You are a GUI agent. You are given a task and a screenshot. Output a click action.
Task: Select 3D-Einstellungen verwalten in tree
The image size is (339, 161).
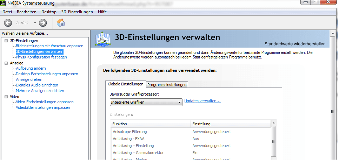[x=40, y=51]
